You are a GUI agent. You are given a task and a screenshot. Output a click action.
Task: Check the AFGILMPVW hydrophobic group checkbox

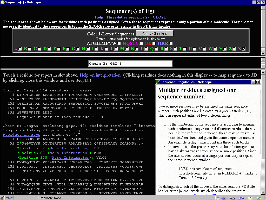tap(119, 43)
